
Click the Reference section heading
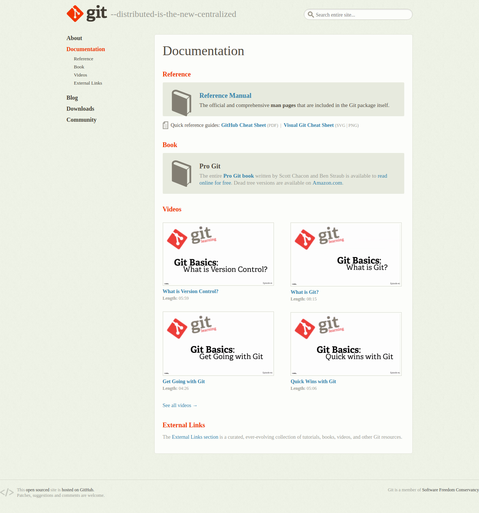click(x=177, y=74)
